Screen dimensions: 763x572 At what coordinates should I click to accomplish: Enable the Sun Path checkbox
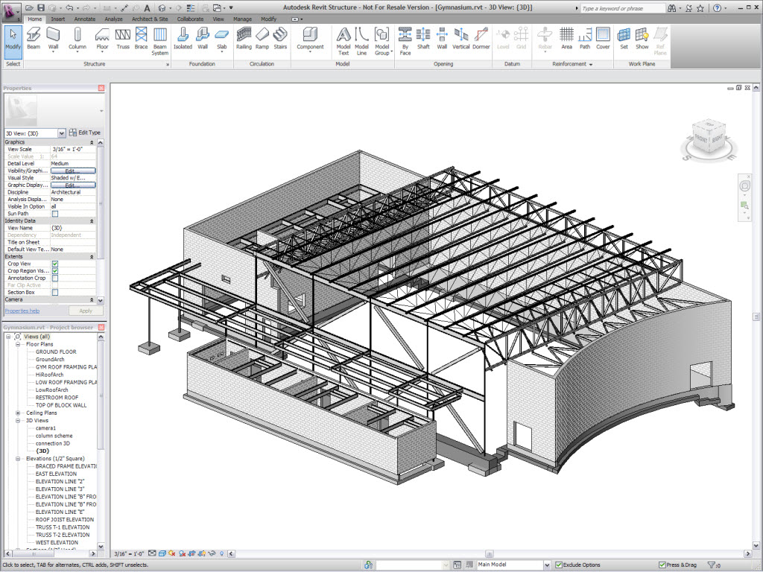click(x=55, y=214)
